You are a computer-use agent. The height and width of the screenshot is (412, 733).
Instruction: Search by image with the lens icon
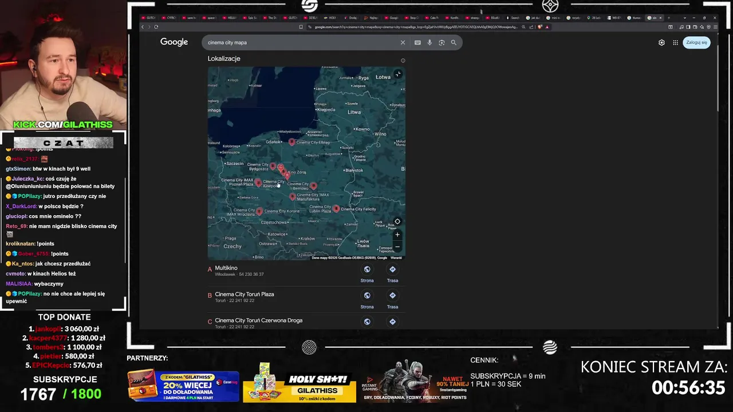pos(442,42)
